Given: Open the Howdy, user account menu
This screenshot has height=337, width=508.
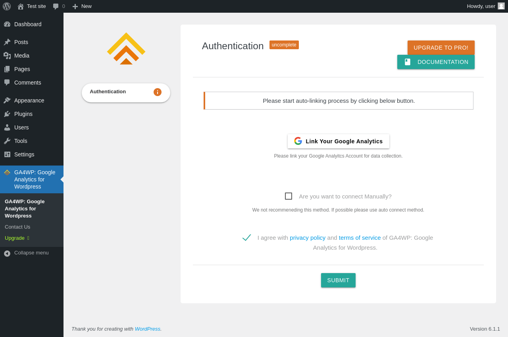Looking at the screenshot, I should [486, 6].
